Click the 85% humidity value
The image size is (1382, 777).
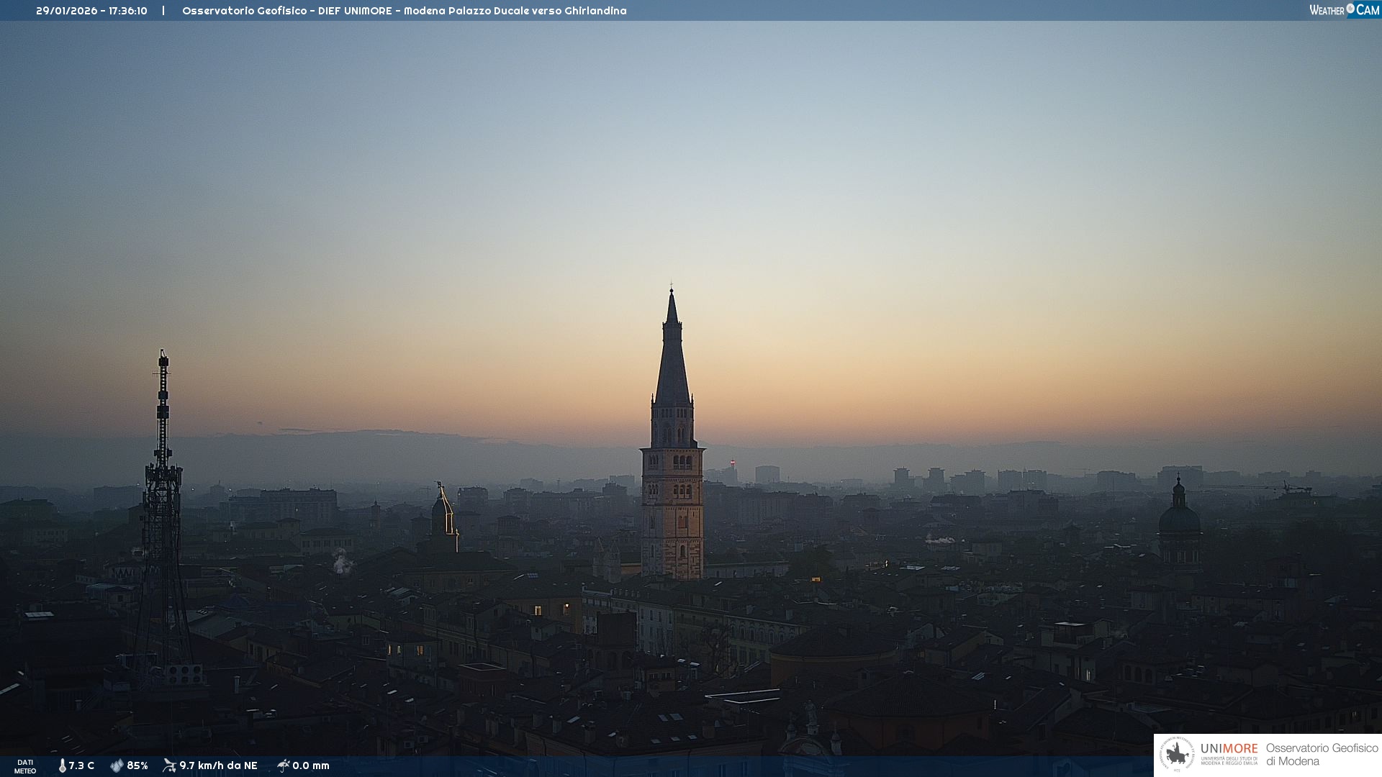[x=137, y=765]
